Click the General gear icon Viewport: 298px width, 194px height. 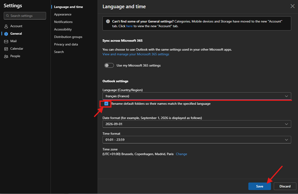[6, 34]
